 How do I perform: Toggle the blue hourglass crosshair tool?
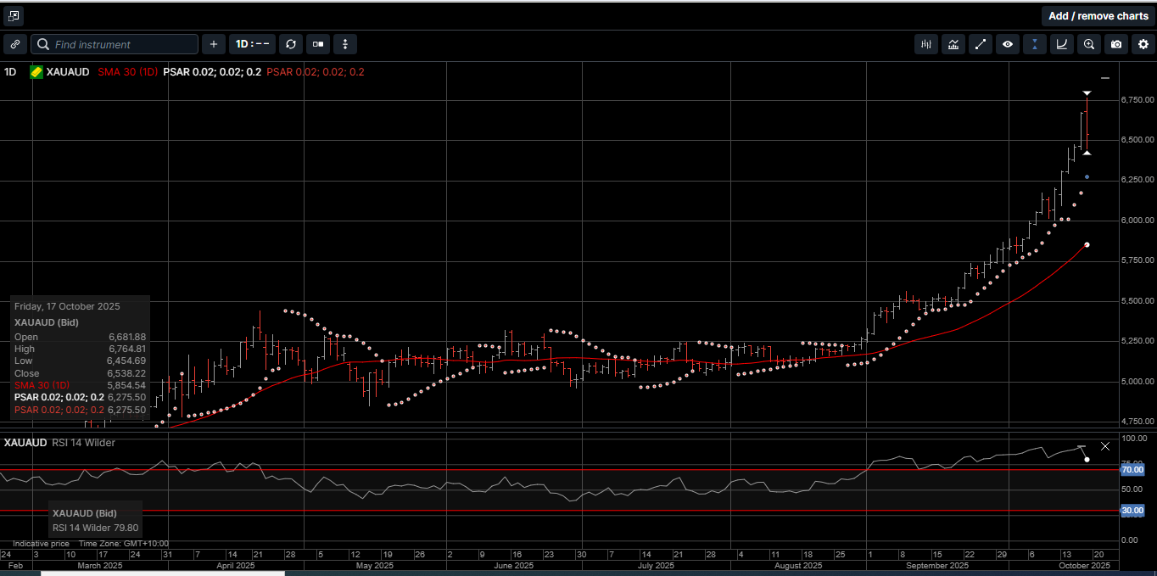pyautogui.click(x=1034, y=44)
